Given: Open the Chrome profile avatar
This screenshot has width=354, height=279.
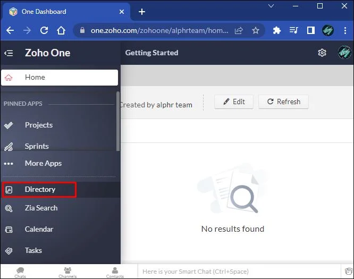Looking at the screenshot, I should pos(328,30).
